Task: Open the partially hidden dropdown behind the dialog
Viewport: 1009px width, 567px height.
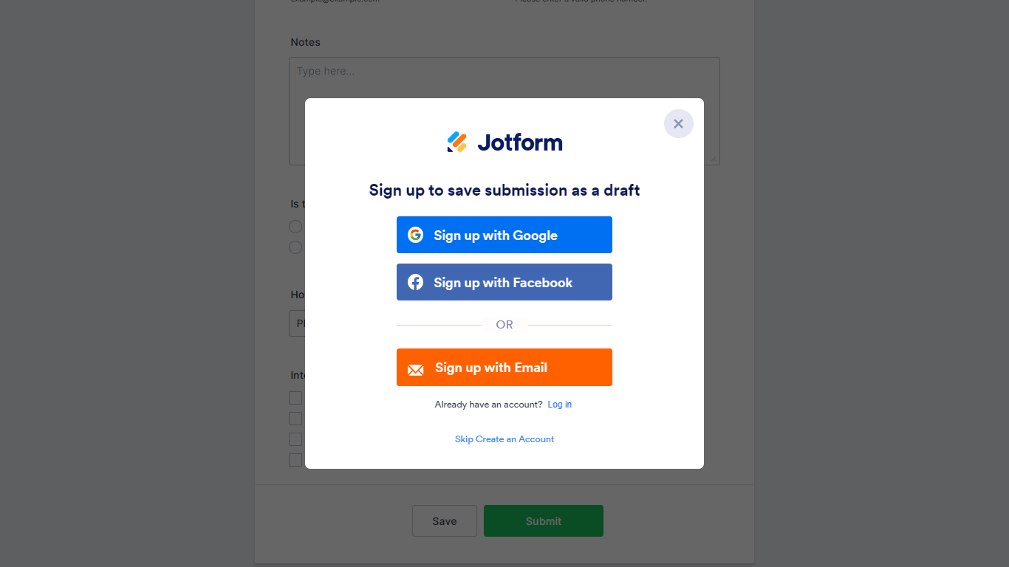Action: point(297,323)
